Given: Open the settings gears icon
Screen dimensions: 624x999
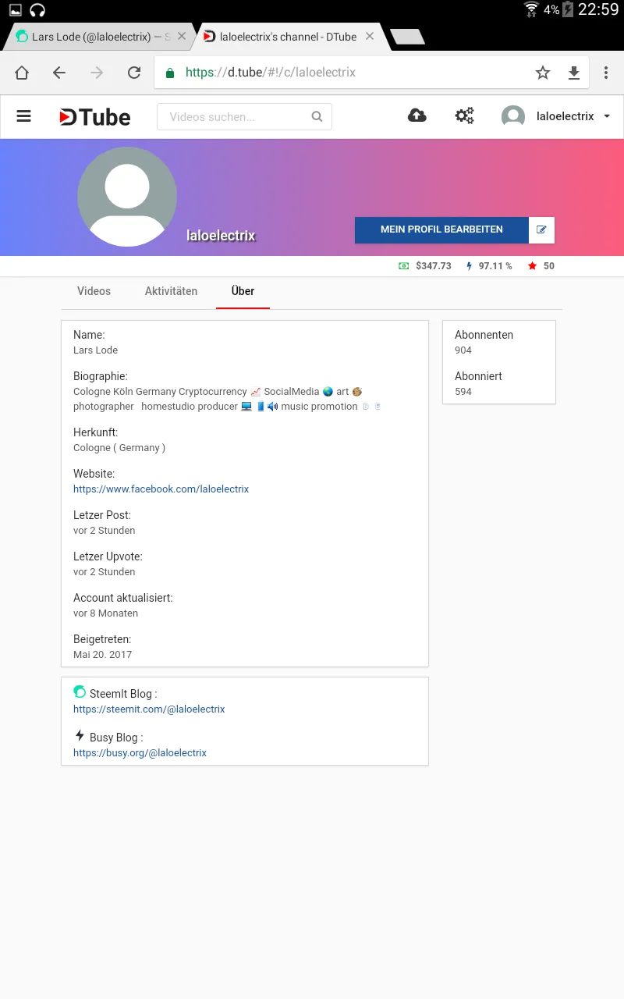Looking at the screenshot, I should point(465,116).
